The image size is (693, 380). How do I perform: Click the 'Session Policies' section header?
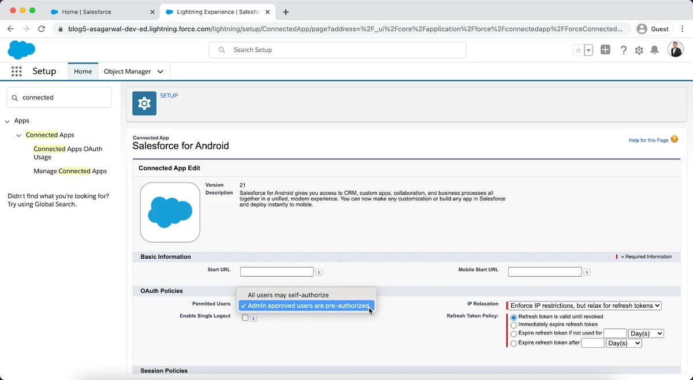click(x=164, y=371)
